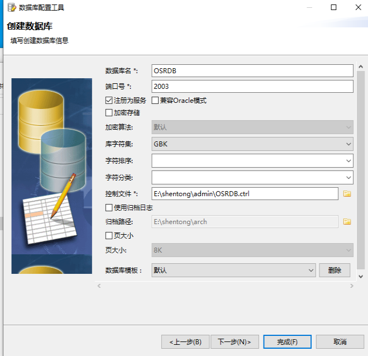Browse for archive path folder icon
368x356 pixels.
pyautogui.click(x=347, y=221)
